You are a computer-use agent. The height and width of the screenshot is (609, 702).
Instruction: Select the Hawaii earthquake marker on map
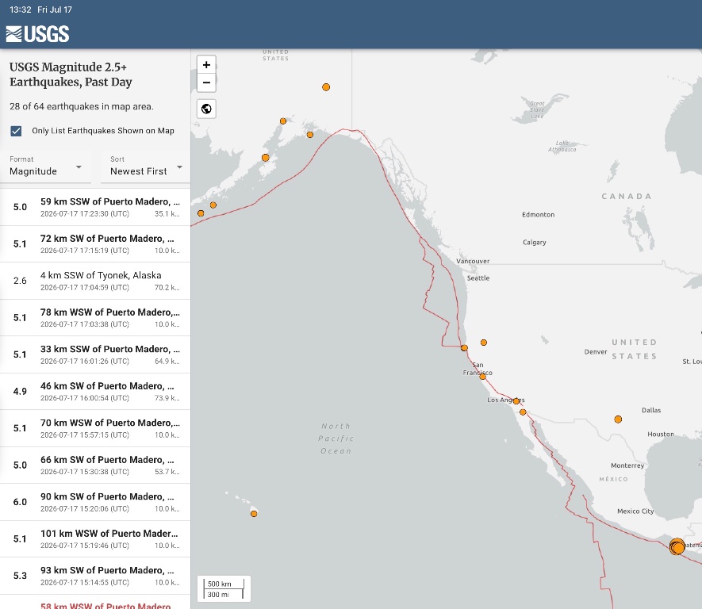[254, 514]
